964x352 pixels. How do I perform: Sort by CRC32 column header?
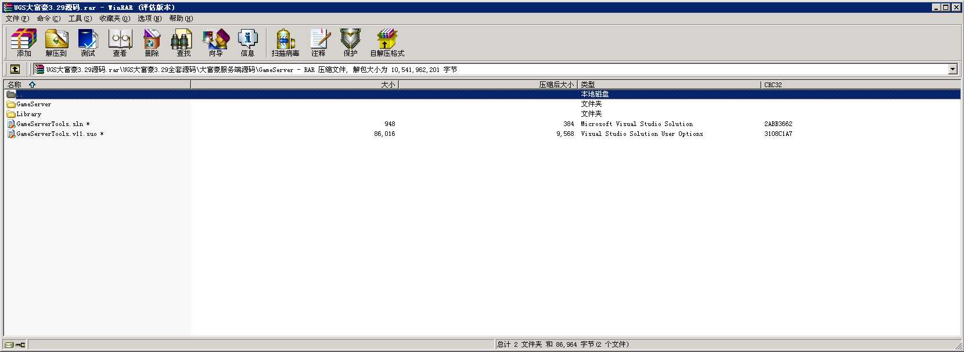(x=859, y=84)
